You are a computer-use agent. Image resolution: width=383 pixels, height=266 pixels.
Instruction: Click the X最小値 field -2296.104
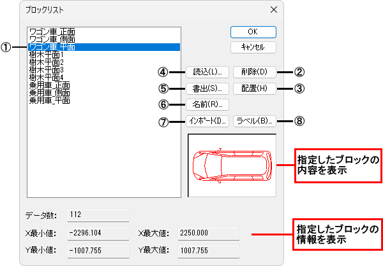98,234
